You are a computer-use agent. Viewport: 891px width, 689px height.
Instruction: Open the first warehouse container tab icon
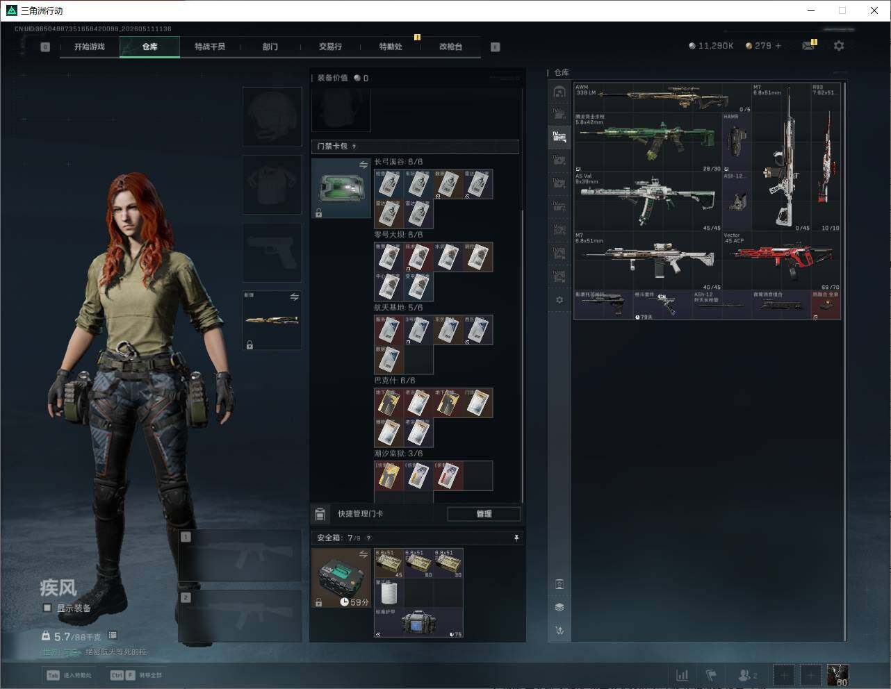click(559, 92)
